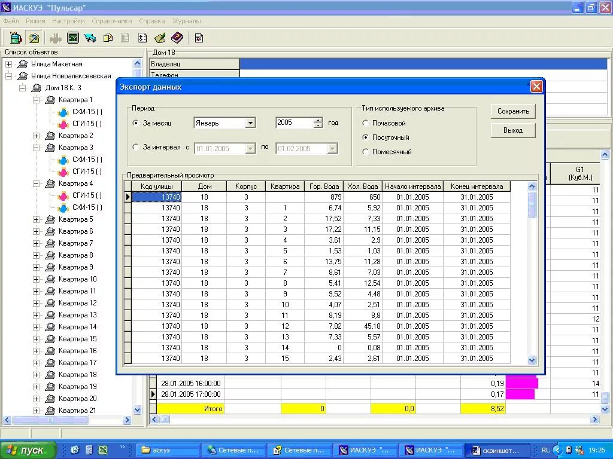Image resolution: width=613 pixels, height=459 pixels.
Task: Increase the year 2005 with up arrow
Action: click(318, 120)
